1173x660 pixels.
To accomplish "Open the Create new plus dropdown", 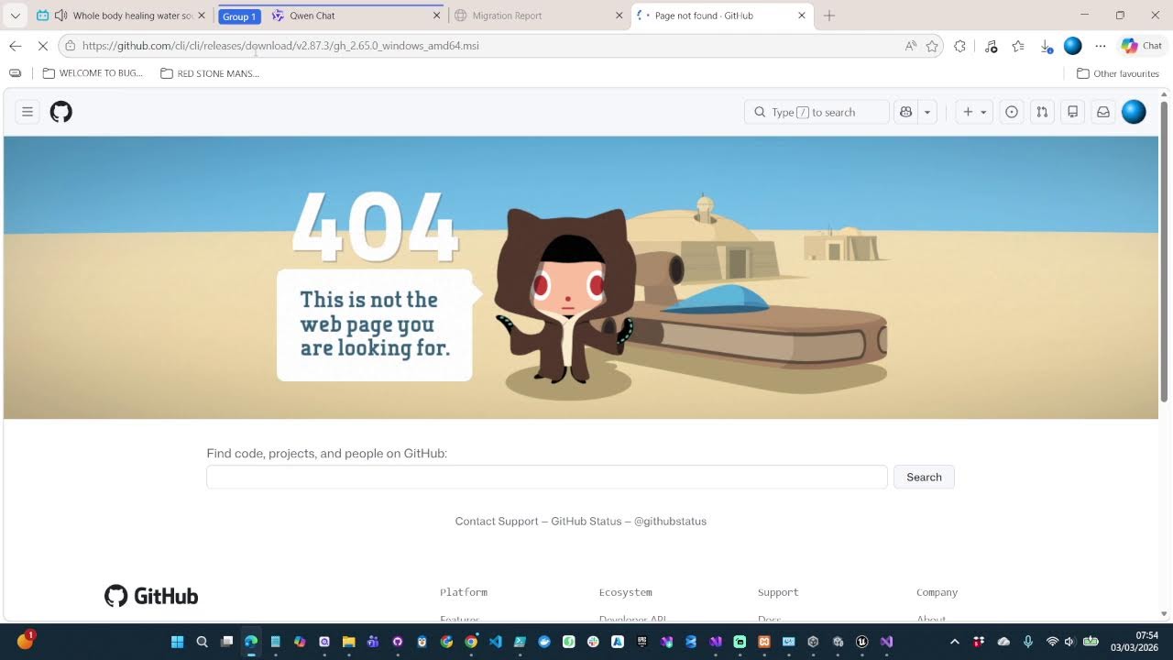I will pyautogui.click(x=974, y=112).
